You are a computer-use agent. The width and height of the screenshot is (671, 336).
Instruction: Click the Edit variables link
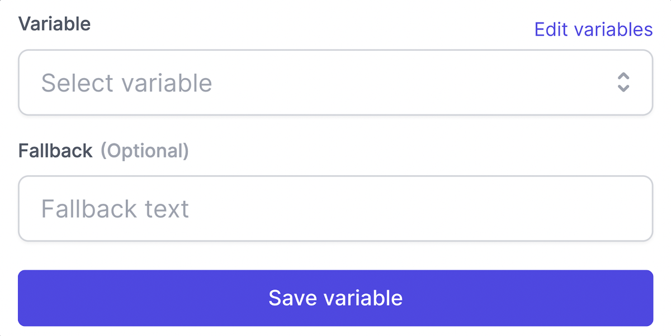coord(593,29)
